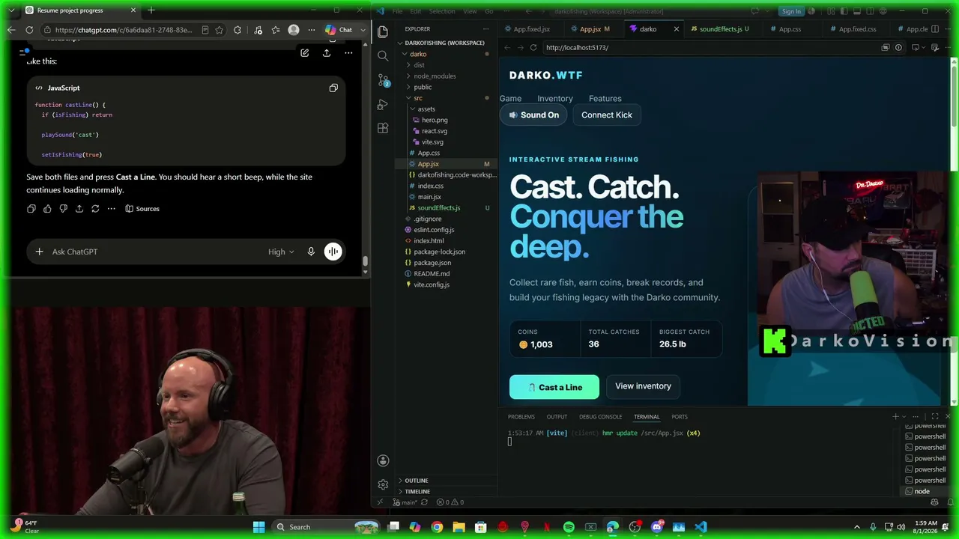Click the thumbs up icon under ChatGPT reply
Image resolution: width=959 pixels, height=539 pixels.
coord(47,209)
